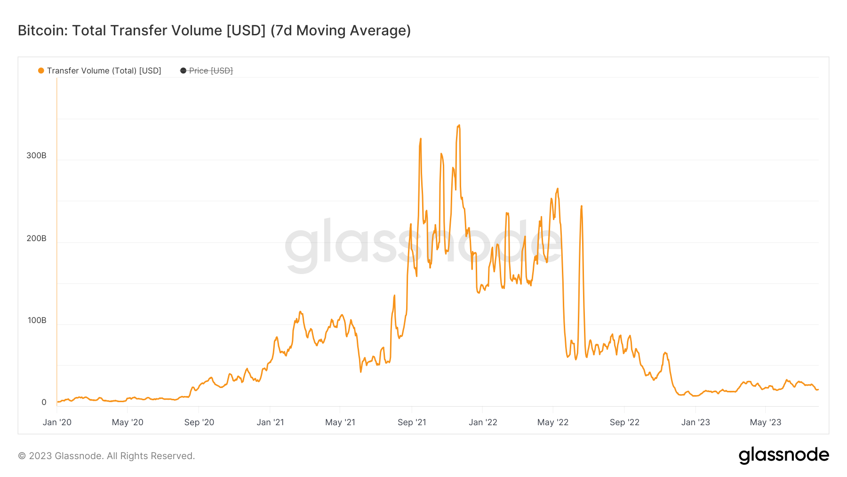Screen dimensions: 847x477
Task: Click the 200B y-axis label
Action: pyautogui.click(x=36, y=238)
